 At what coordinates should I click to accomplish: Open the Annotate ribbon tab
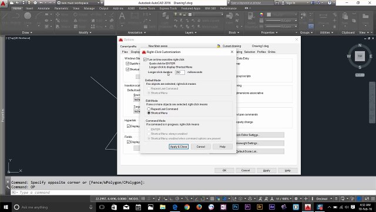coord(43,8)
